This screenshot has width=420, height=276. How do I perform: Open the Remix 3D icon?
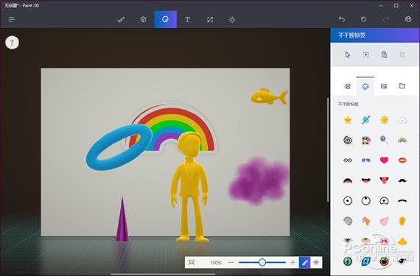click(408, 19)
